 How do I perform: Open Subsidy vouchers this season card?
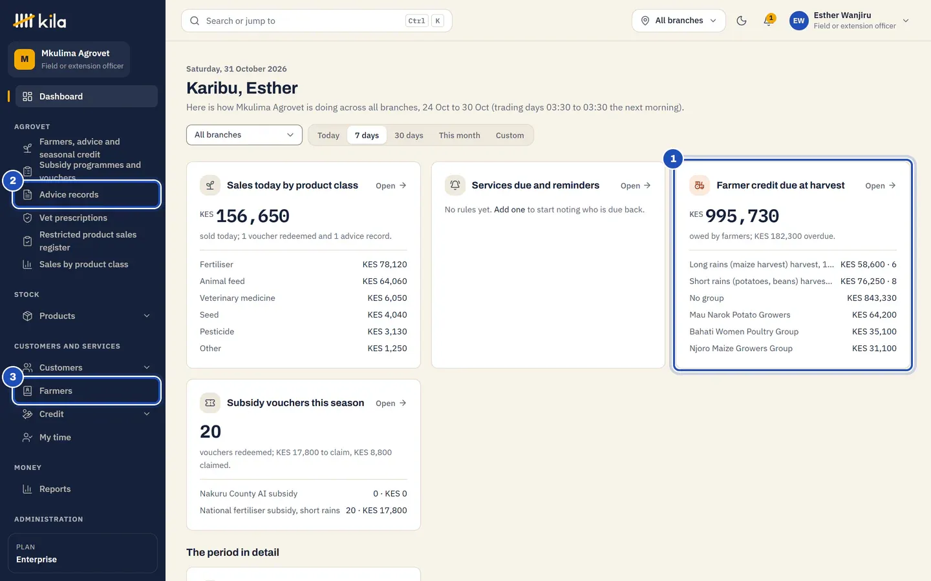pyautogui.click(x=391, y=403)
